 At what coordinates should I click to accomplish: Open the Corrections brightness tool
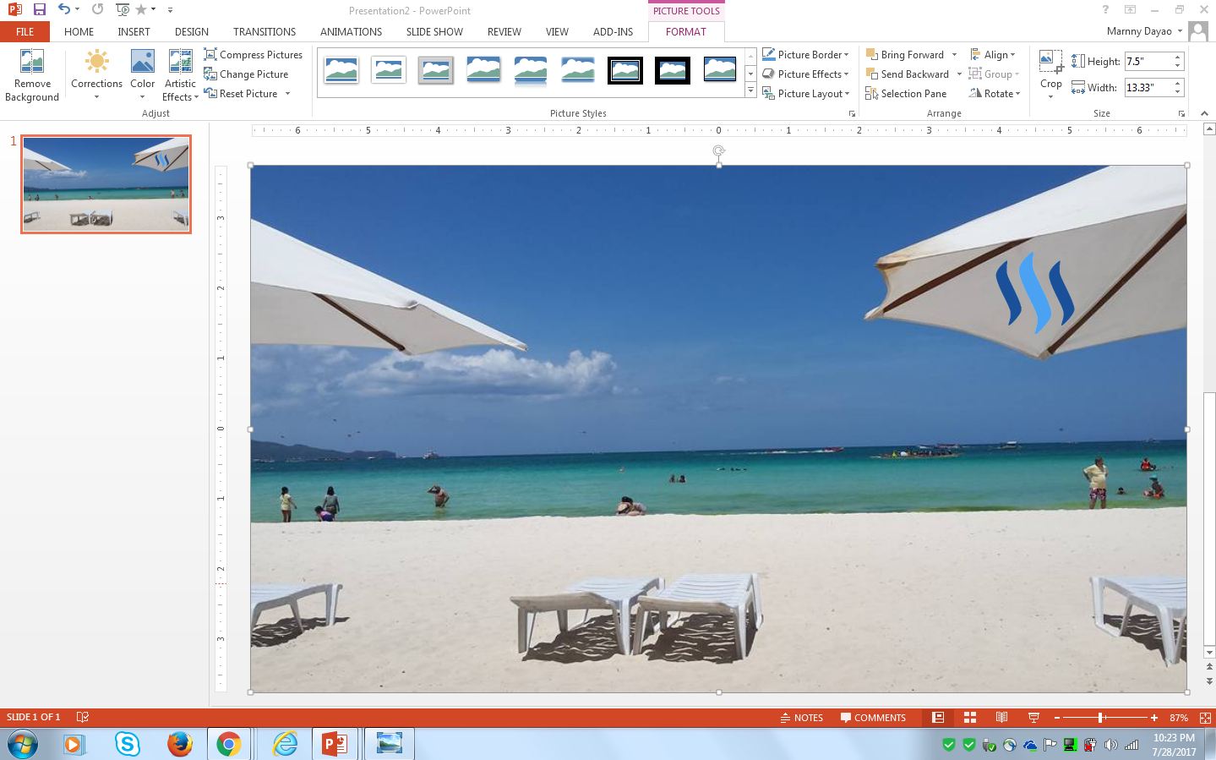[x=96, y=63]
